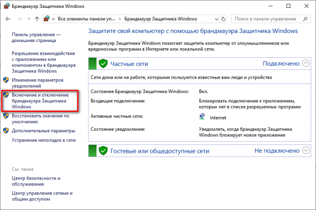Screen dimensions: 316x210
Task: Open 'Дополнительные параметры' link
Action: click(x=43, y=131)
